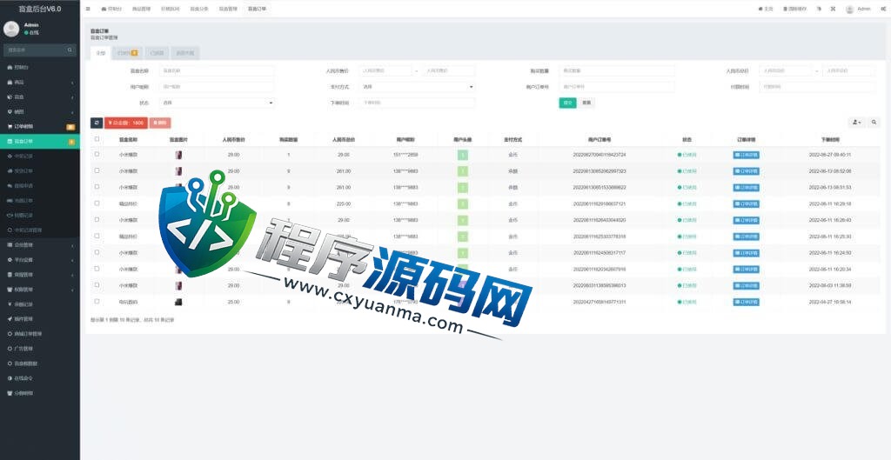Open 广告管理 item in the sidebar

[x=40, y=348]
